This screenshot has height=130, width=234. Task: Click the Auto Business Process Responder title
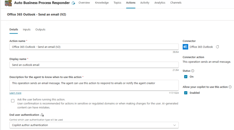(x=42, y=3)
